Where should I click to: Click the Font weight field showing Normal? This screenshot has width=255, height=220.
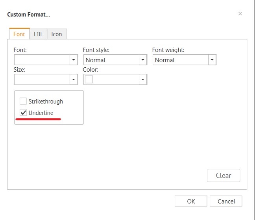[x=180, y=60]
